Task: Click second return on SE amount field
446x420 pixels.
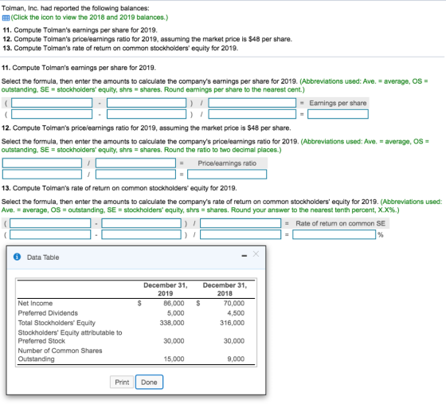Action: click(x=142, y=234)
